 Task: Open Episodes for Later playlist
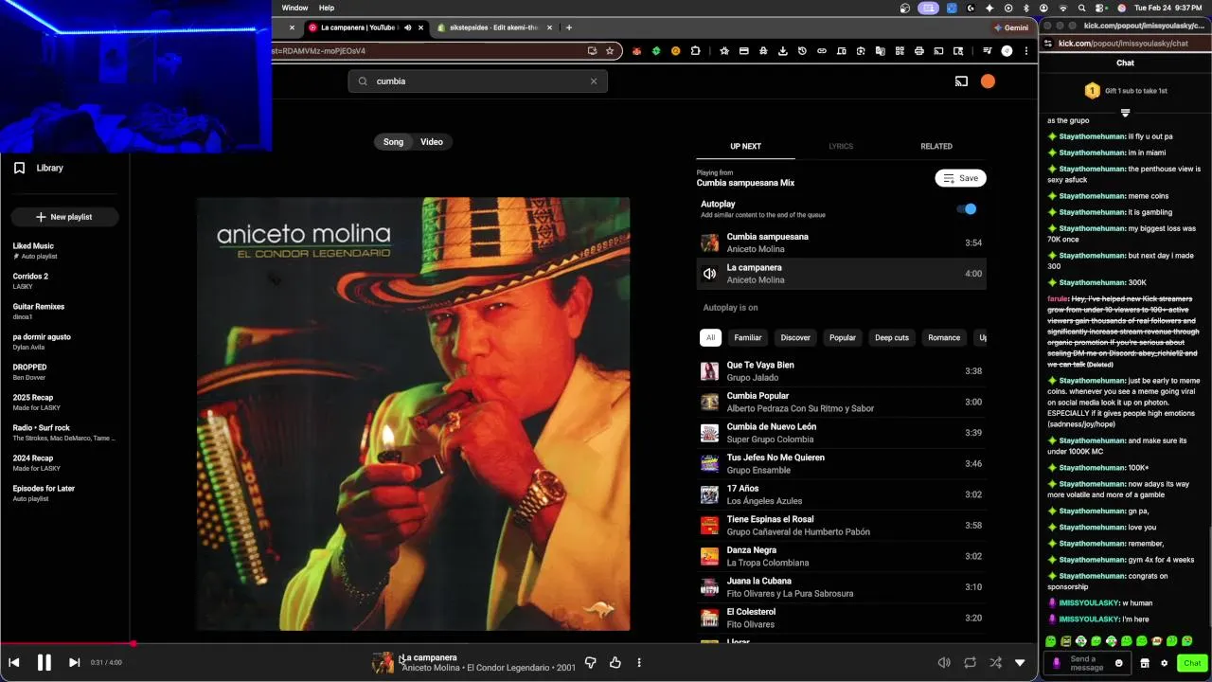tap(64, 494)
